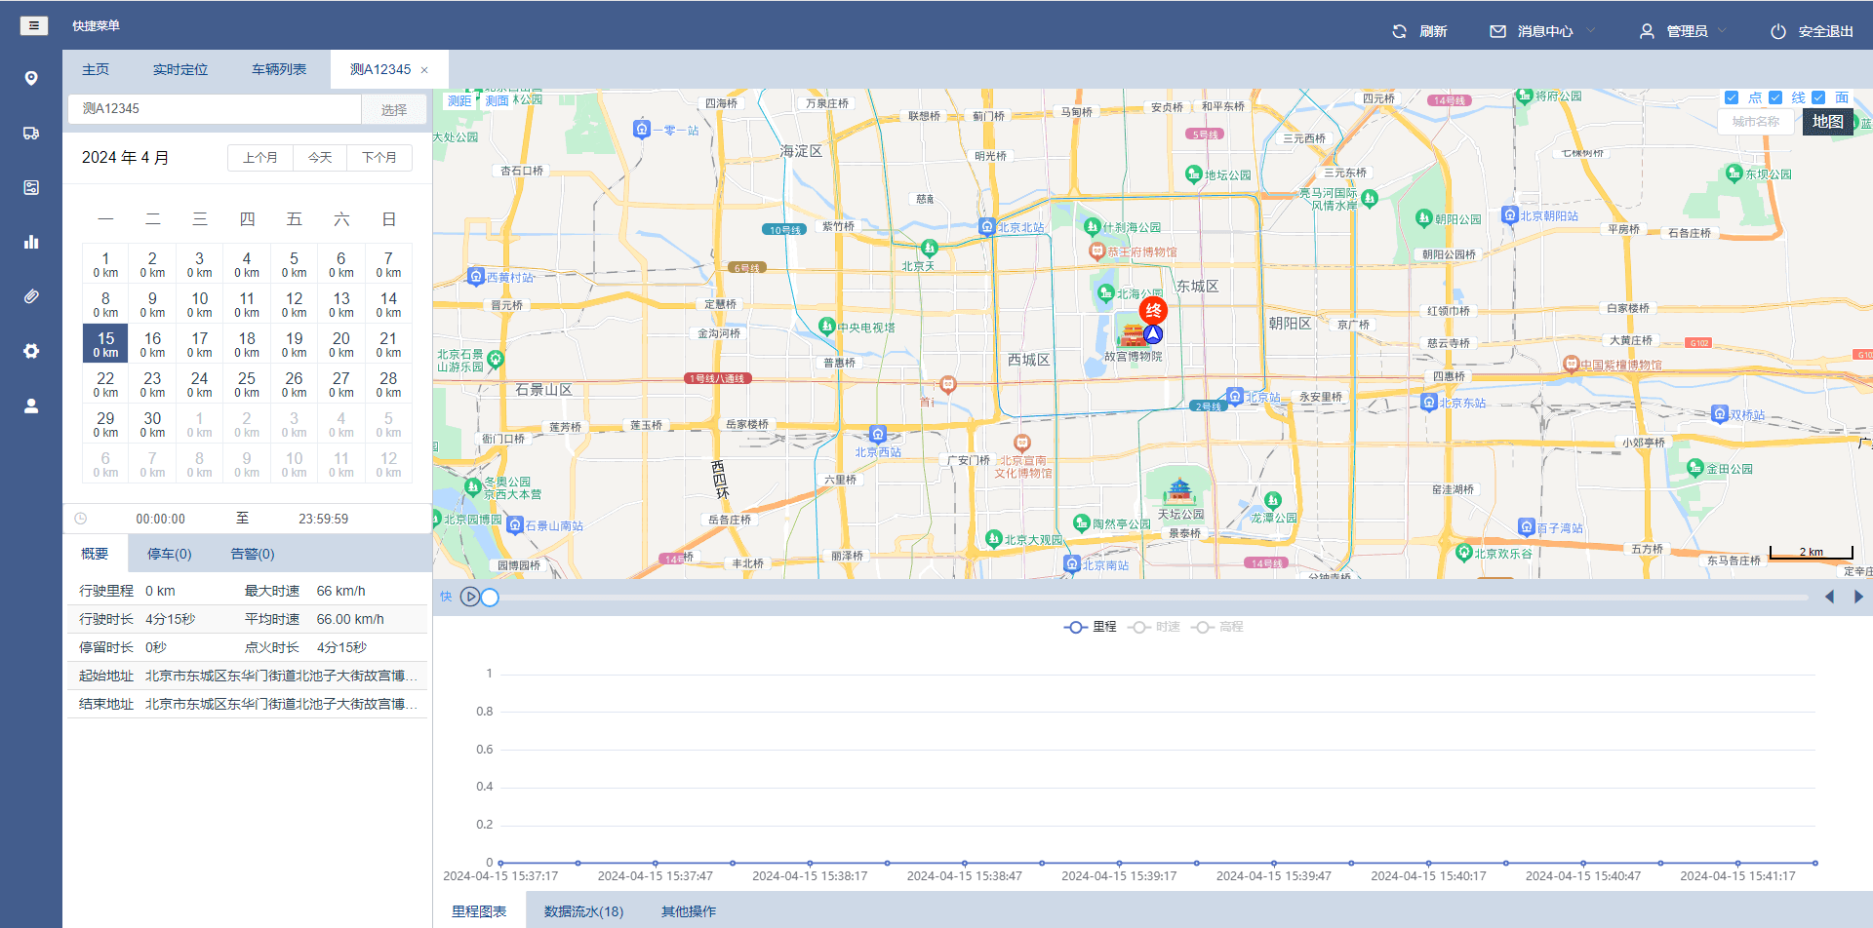Click the 天坛公园 landmark icon on the map
The width and height of the screenshot is (1873, 928).
(1180, 490)
